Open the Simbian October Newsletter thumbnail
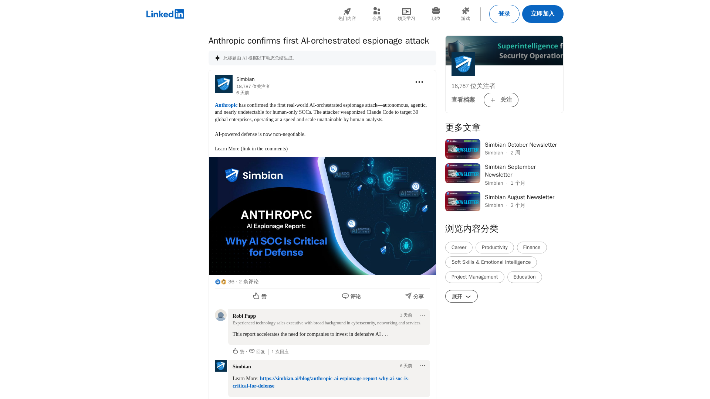710x399 pixels. (x=463, y=149)
